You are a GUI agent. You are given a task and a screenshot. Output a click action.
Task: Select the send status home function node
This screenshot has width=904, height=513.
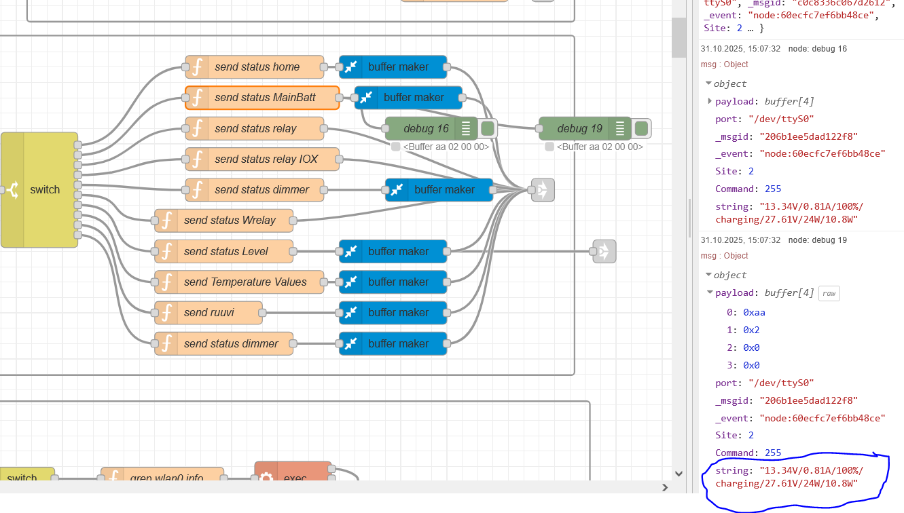[x=256, y=67]
